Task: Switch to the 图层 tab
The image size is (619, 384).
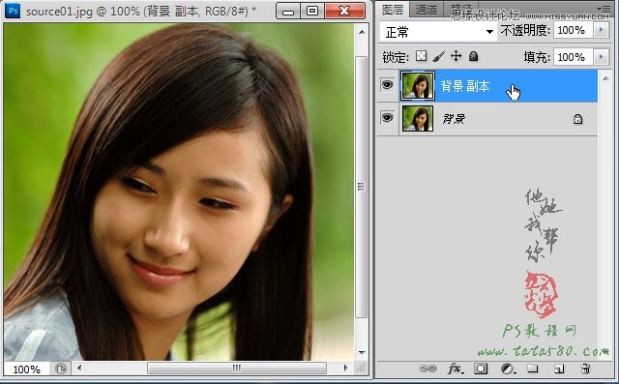Action: pyautogui.click(x=393, y=10)
